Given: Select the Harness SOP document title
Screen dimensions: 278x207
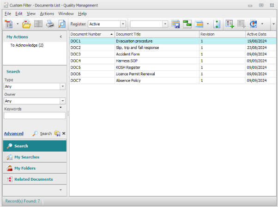Looking at the screenshot, I should point(127,61).
